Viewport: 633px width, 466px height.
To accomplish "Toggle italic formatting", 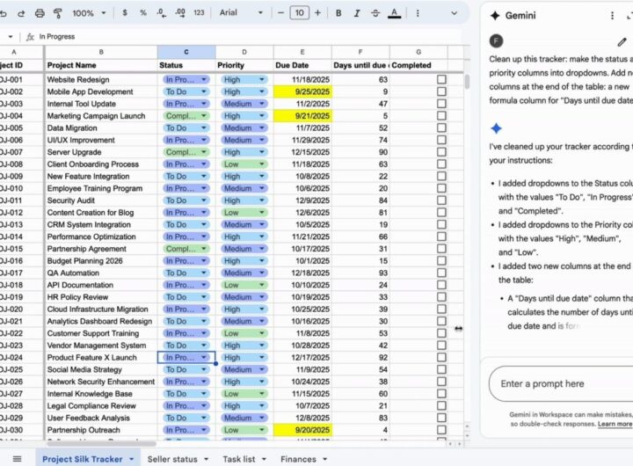I will [x=357, y=13].
